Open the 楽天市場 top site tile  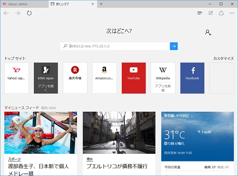[75, 78]
